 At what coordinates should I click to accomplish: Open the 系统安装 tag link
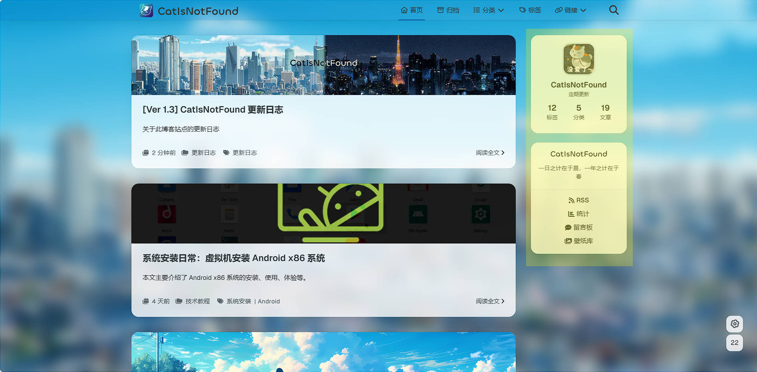[239, 301]
